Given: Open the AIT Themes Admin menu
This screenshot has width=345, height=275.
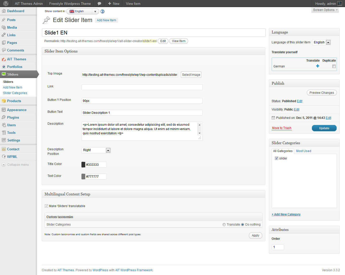Looking at the screenshot, I should [x=29, y=4].
